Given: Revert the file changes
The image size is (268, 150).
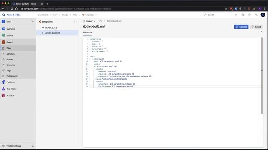Looking at the screenshot, I should (x=256, y=27).
